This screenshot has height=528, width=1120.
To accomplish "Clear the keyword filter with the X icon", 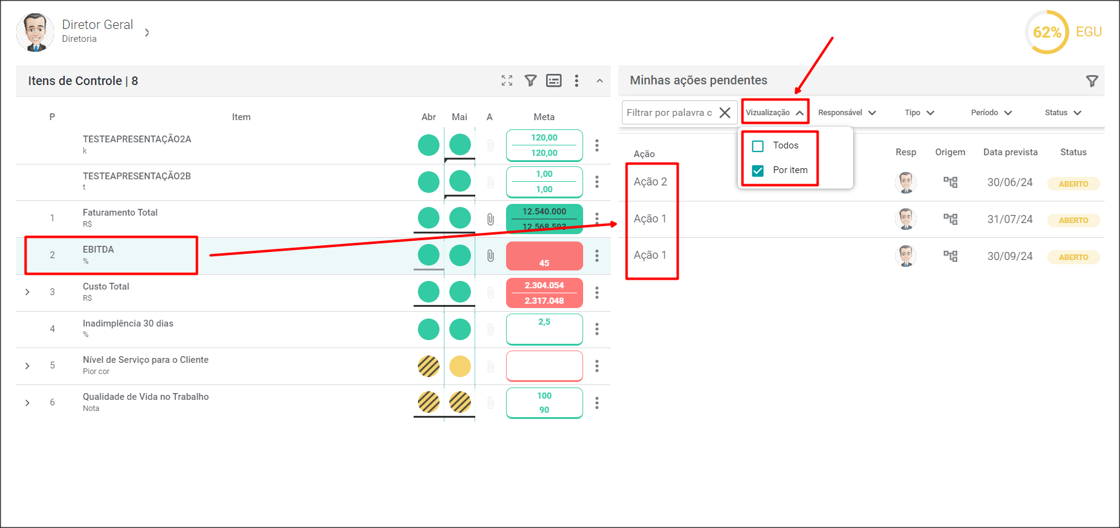I will click(x=725, y=113).
